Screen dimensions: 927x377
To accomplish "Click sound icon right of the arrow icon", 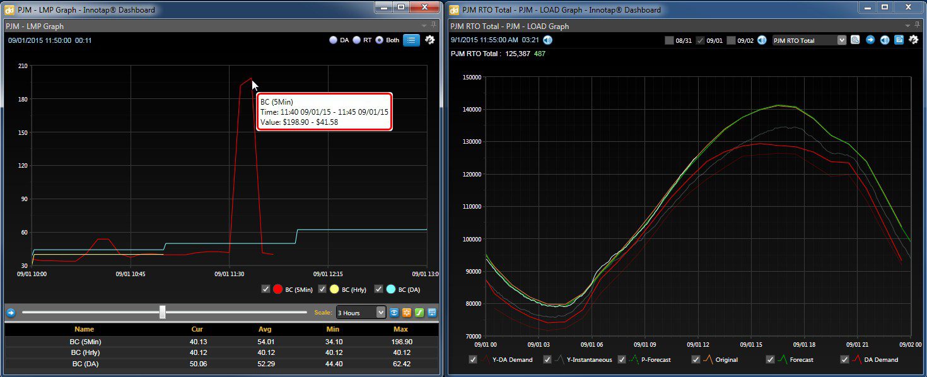I will [885, 40].
